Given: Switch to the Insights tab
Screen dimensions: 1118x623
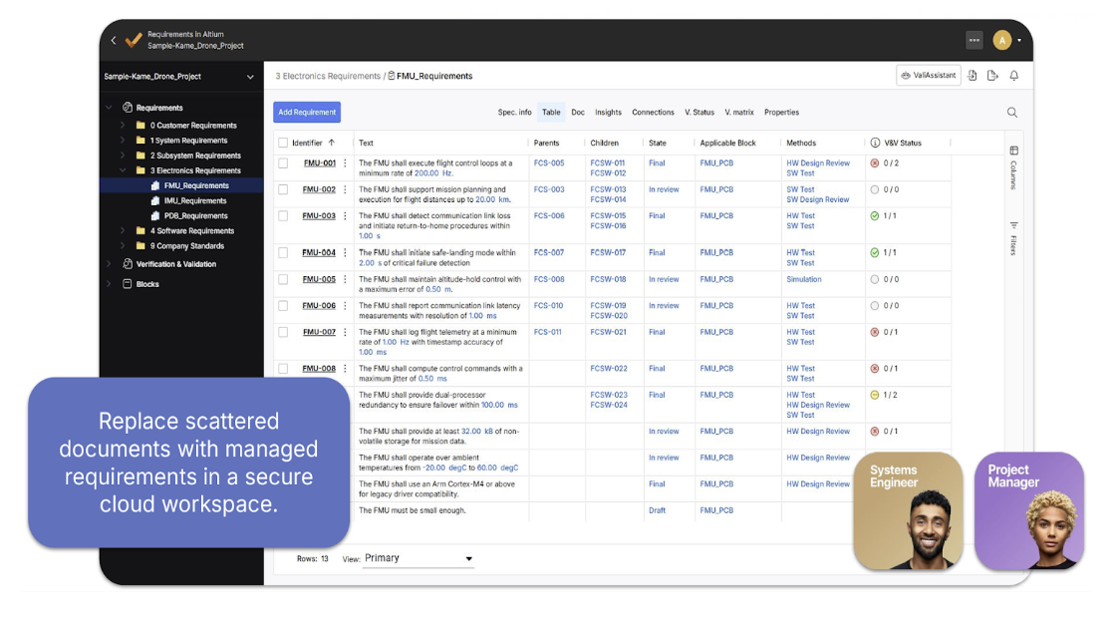Looking at the screenshot, I should pyautogui.click(x=608, y=112).
